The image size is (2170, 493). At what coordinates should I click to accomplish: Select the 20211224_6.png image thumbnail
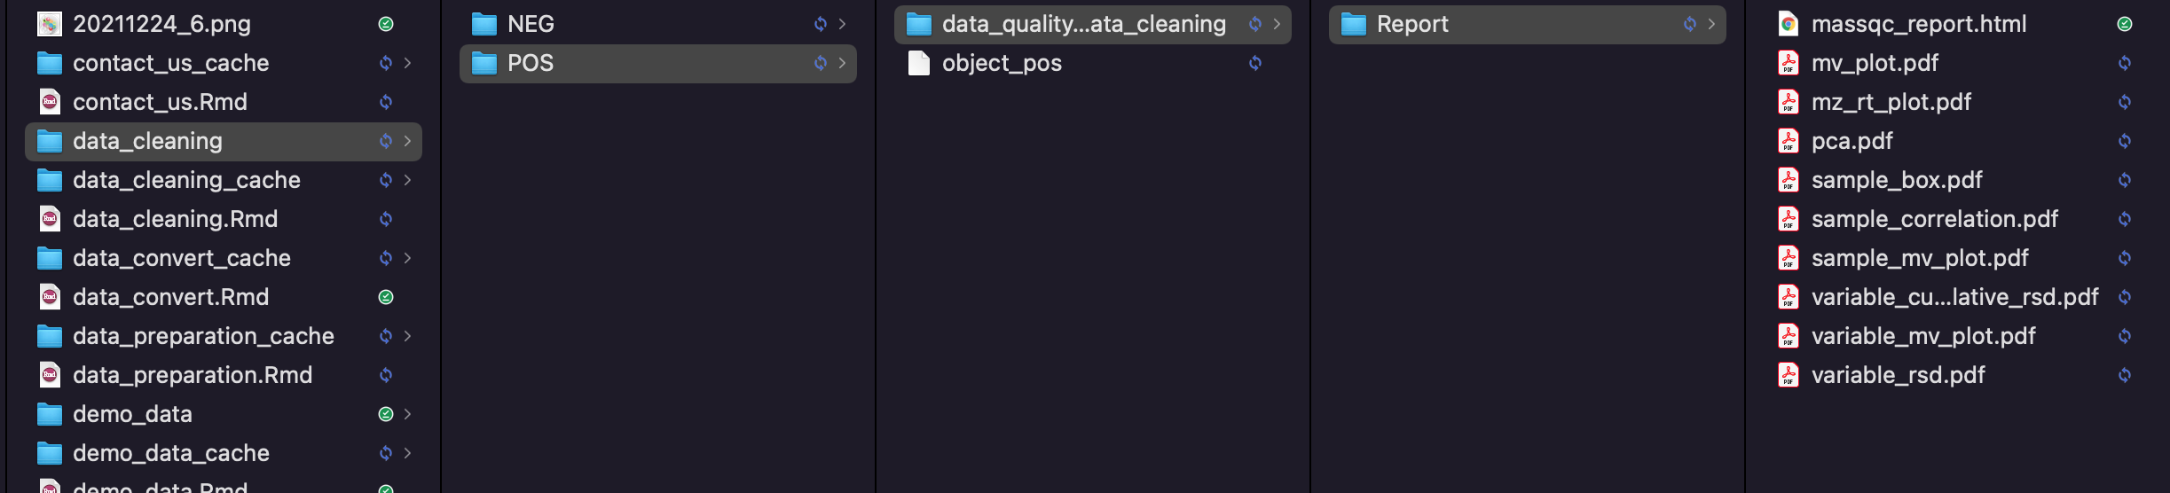[x=50, y=24]
